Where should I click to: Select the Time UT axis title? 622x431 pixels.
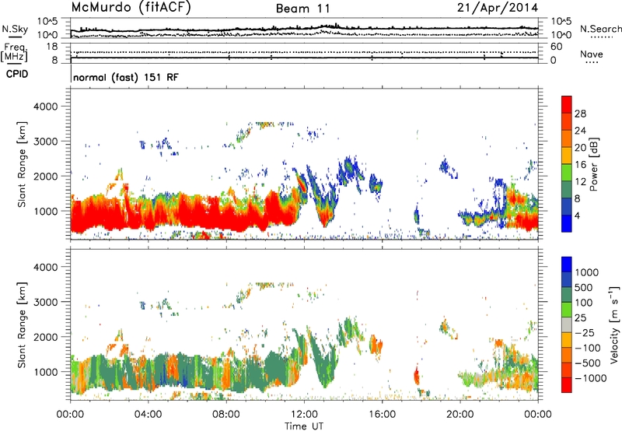(304, 426)
